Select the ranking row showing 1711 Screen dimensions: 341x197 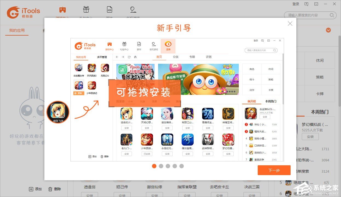315,149
